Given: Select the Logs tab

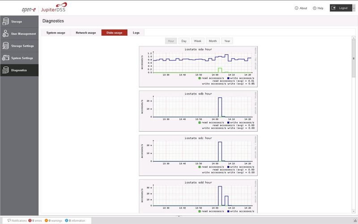Looking at the screenshot, I should click(136, 33).
